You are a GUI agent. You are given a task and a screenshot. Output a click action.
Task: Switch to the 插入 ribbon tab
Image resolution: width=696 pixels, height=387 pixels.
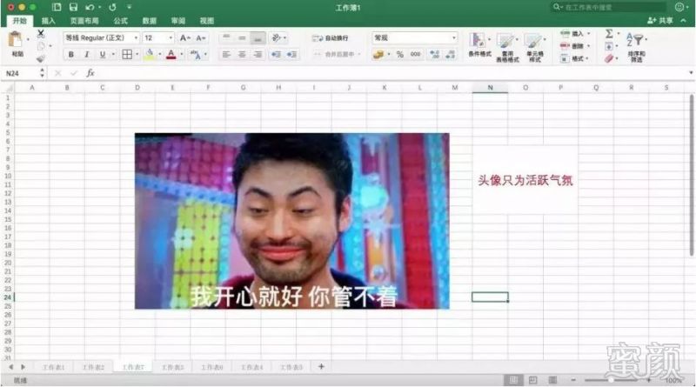[49, 21]
